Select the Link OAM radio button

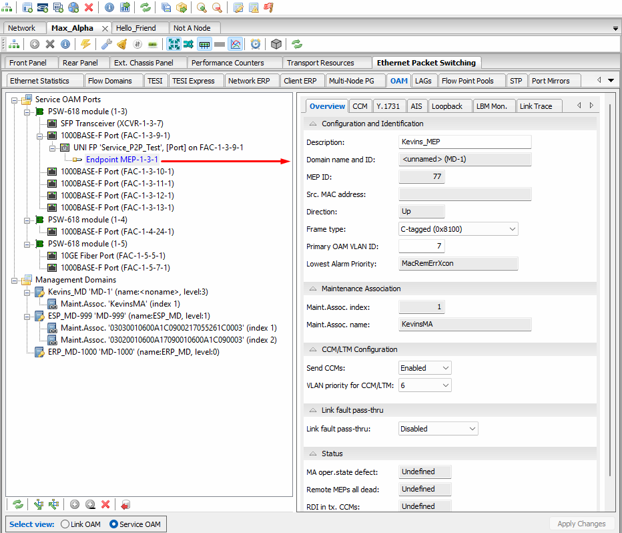coord(65,524)
